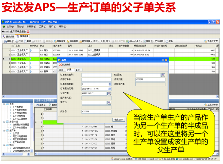Click the 优先级 column header
This screenshot has height=164, width=223.
point(205,46)
